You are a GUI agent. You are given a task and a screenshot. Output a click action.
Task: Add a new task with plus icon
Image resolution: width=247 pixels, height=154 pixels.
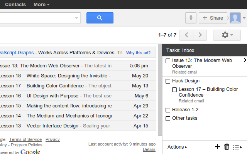point(217,147)
